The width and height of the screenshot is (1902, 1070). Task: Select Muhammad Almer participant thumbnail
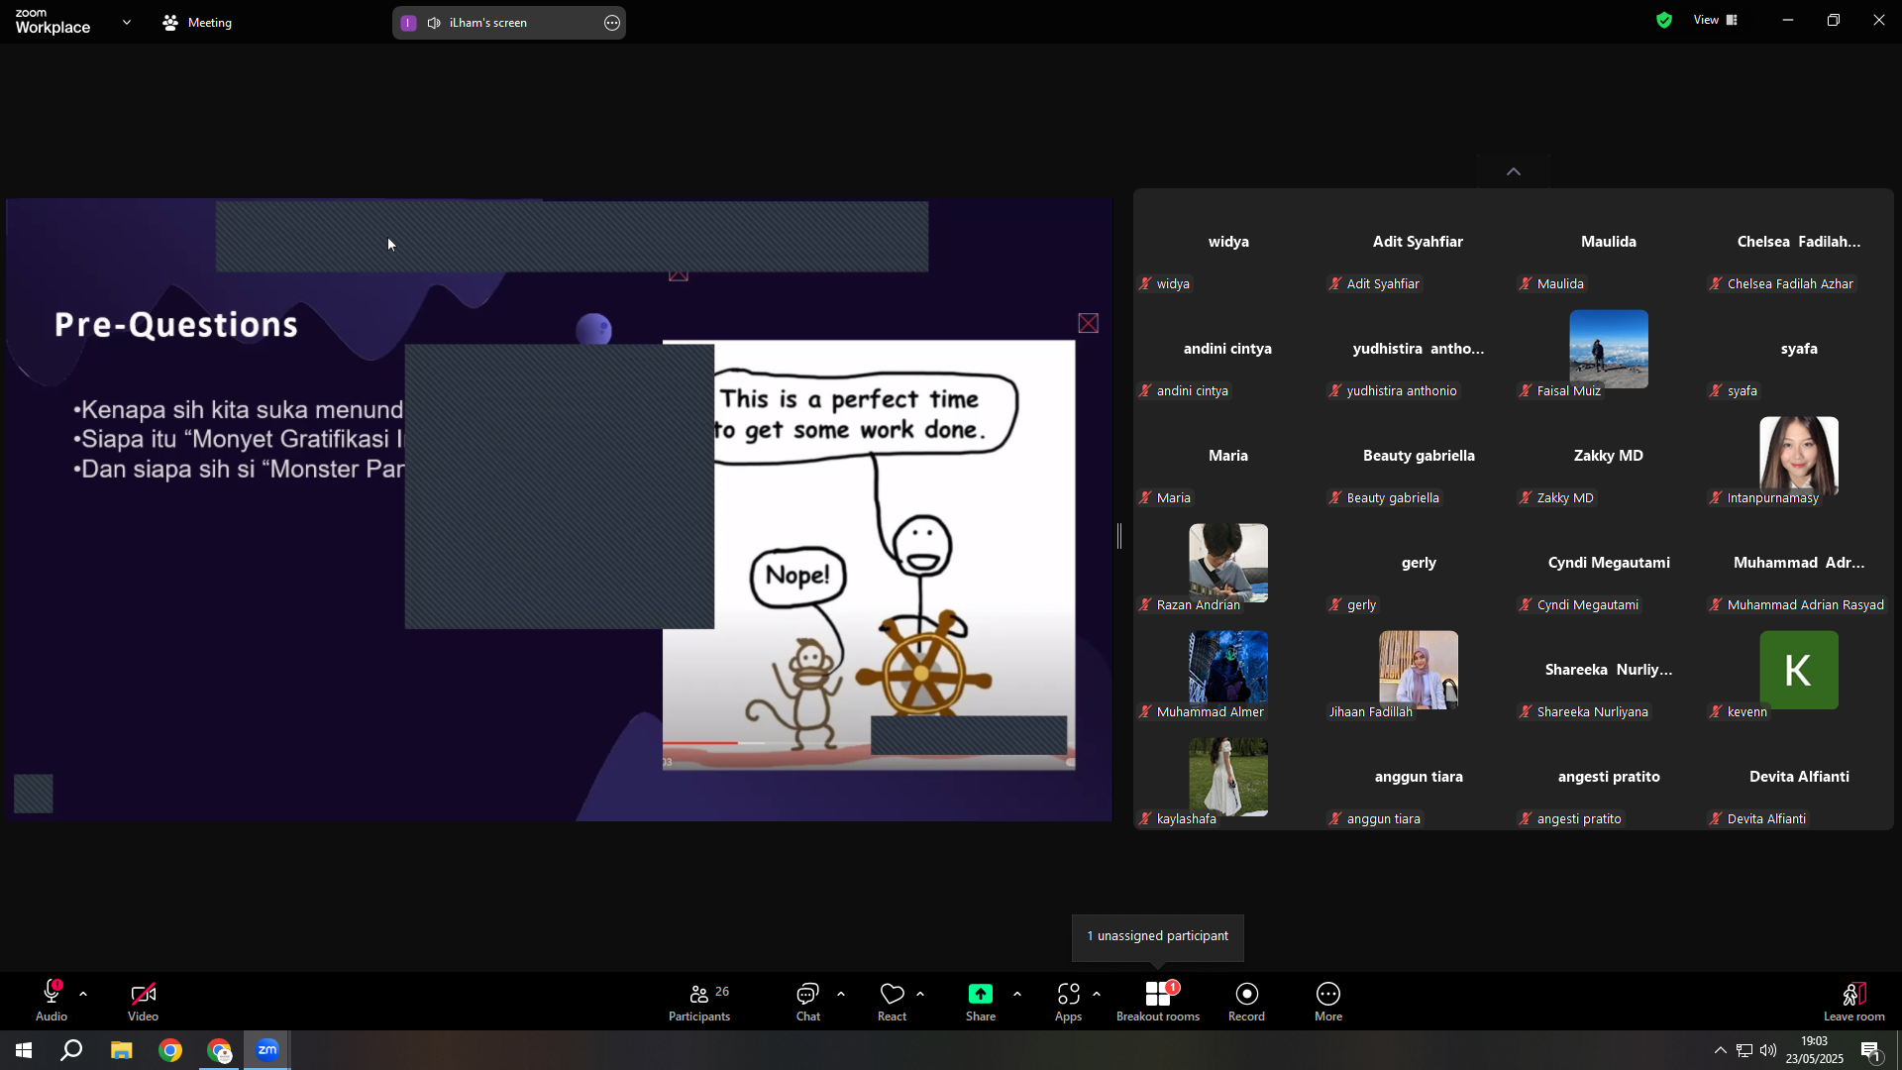1228,670
